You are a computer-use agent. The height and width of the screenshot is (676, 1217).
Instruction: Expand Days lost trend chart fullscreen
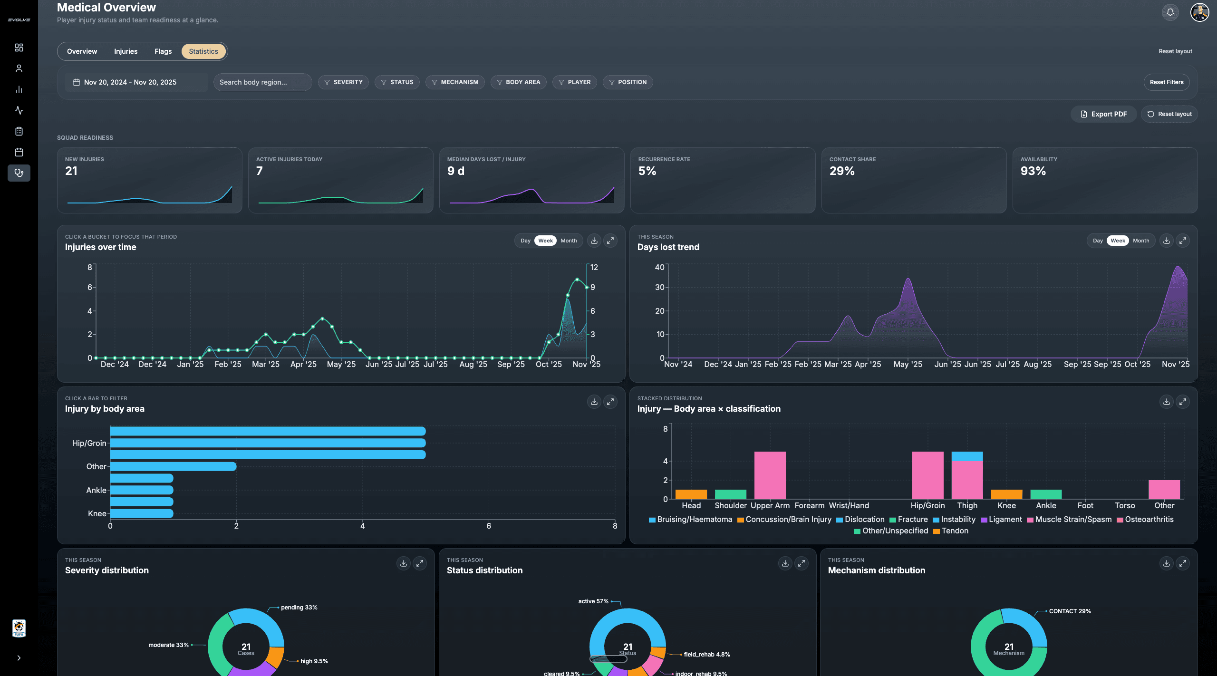click(1183, 241)
